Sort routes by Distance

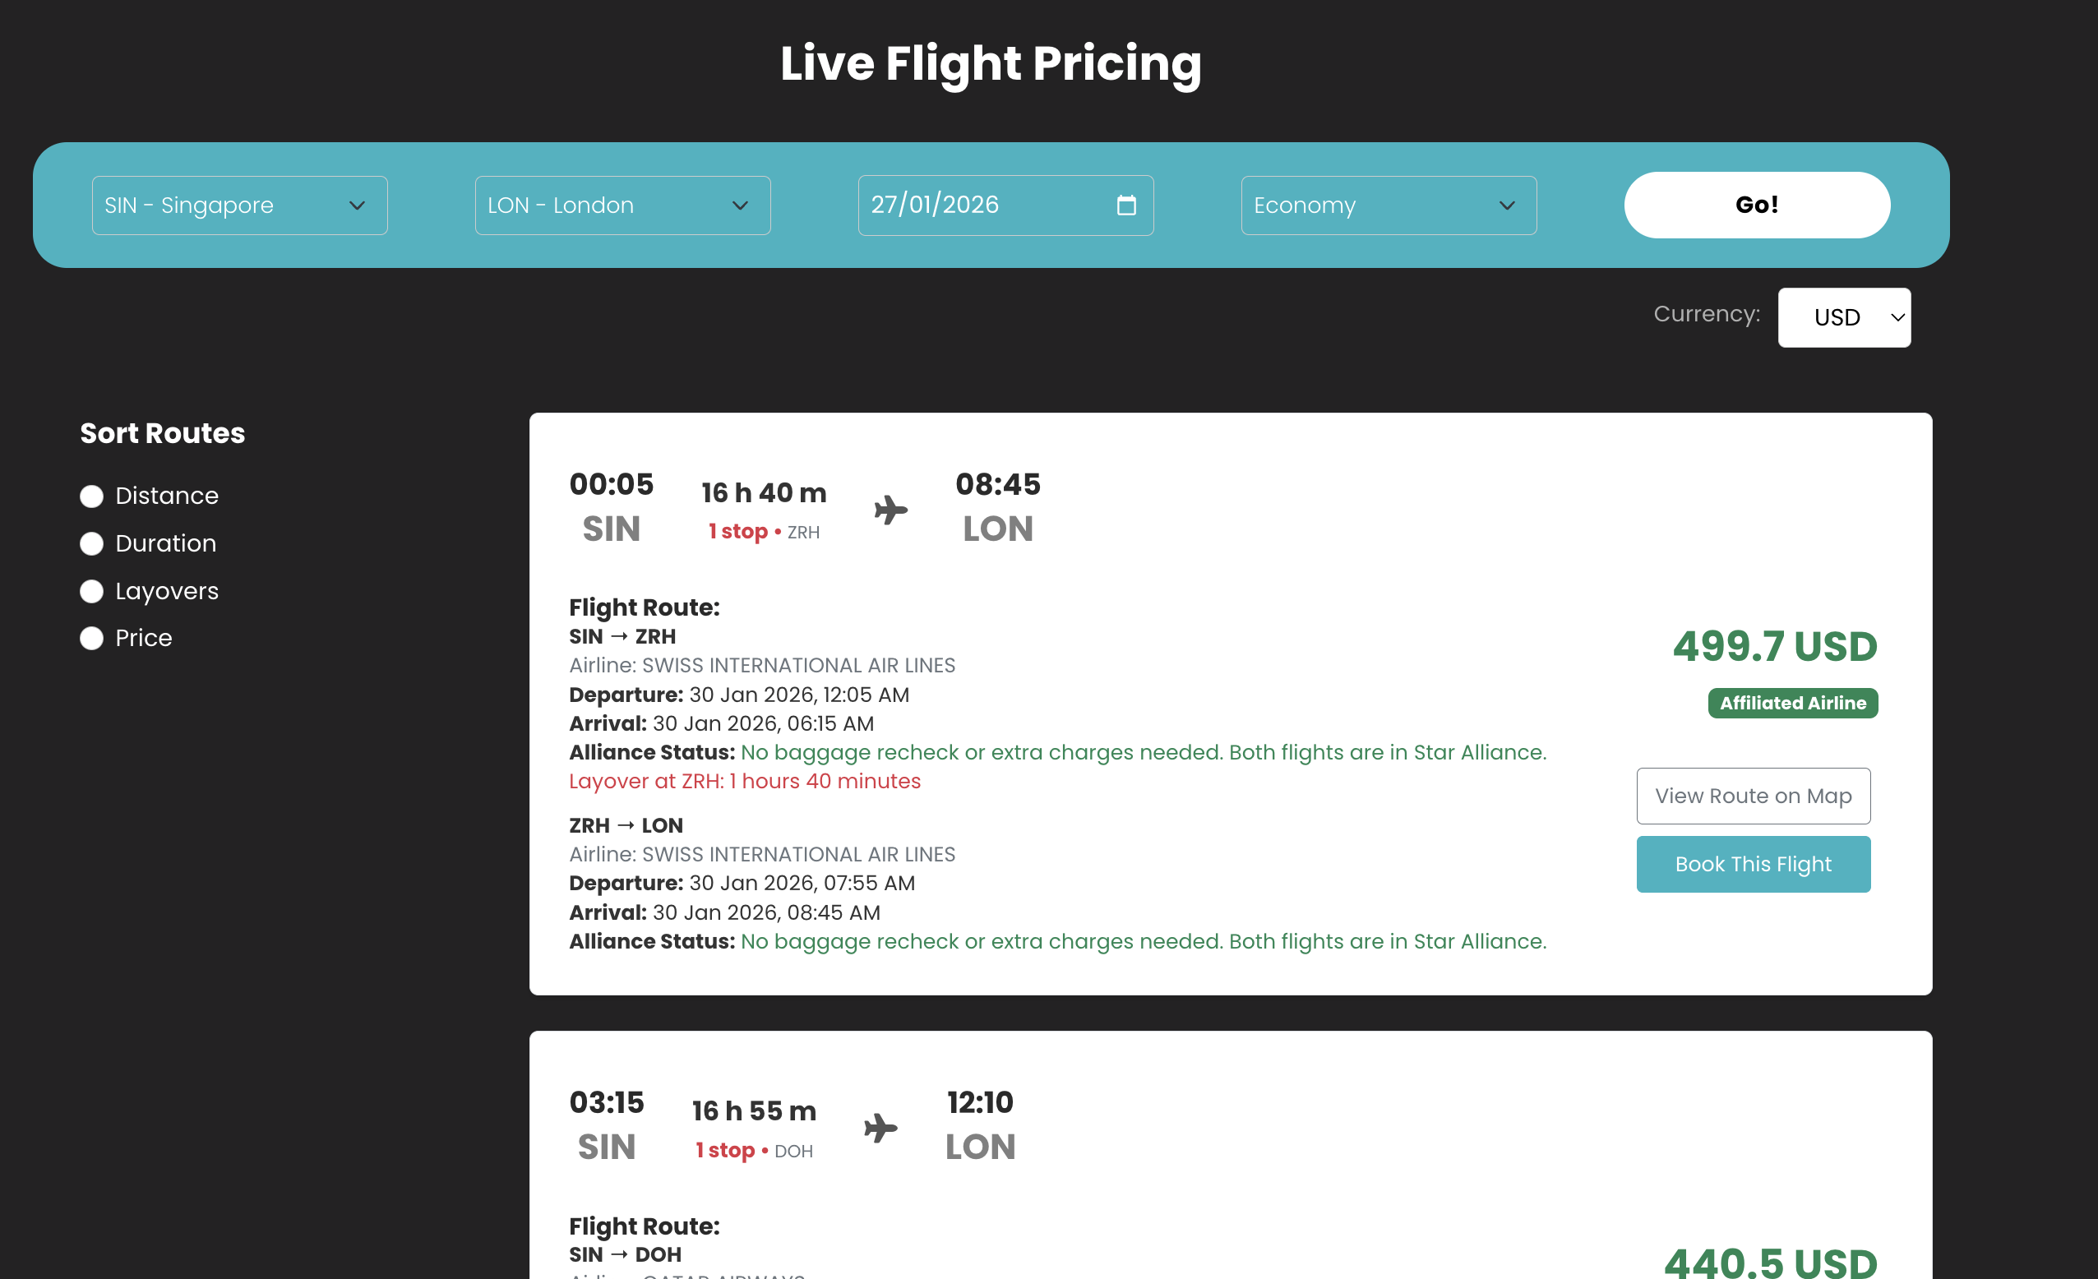tap(92, 496)
